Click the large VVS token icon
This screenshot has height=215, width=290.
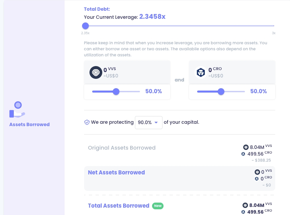pyautogui.click(x=96, y=72)
